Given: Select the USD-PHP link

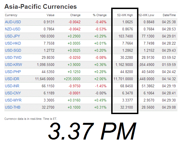Looking at the screenshot, I should click(x=13, y=72).
